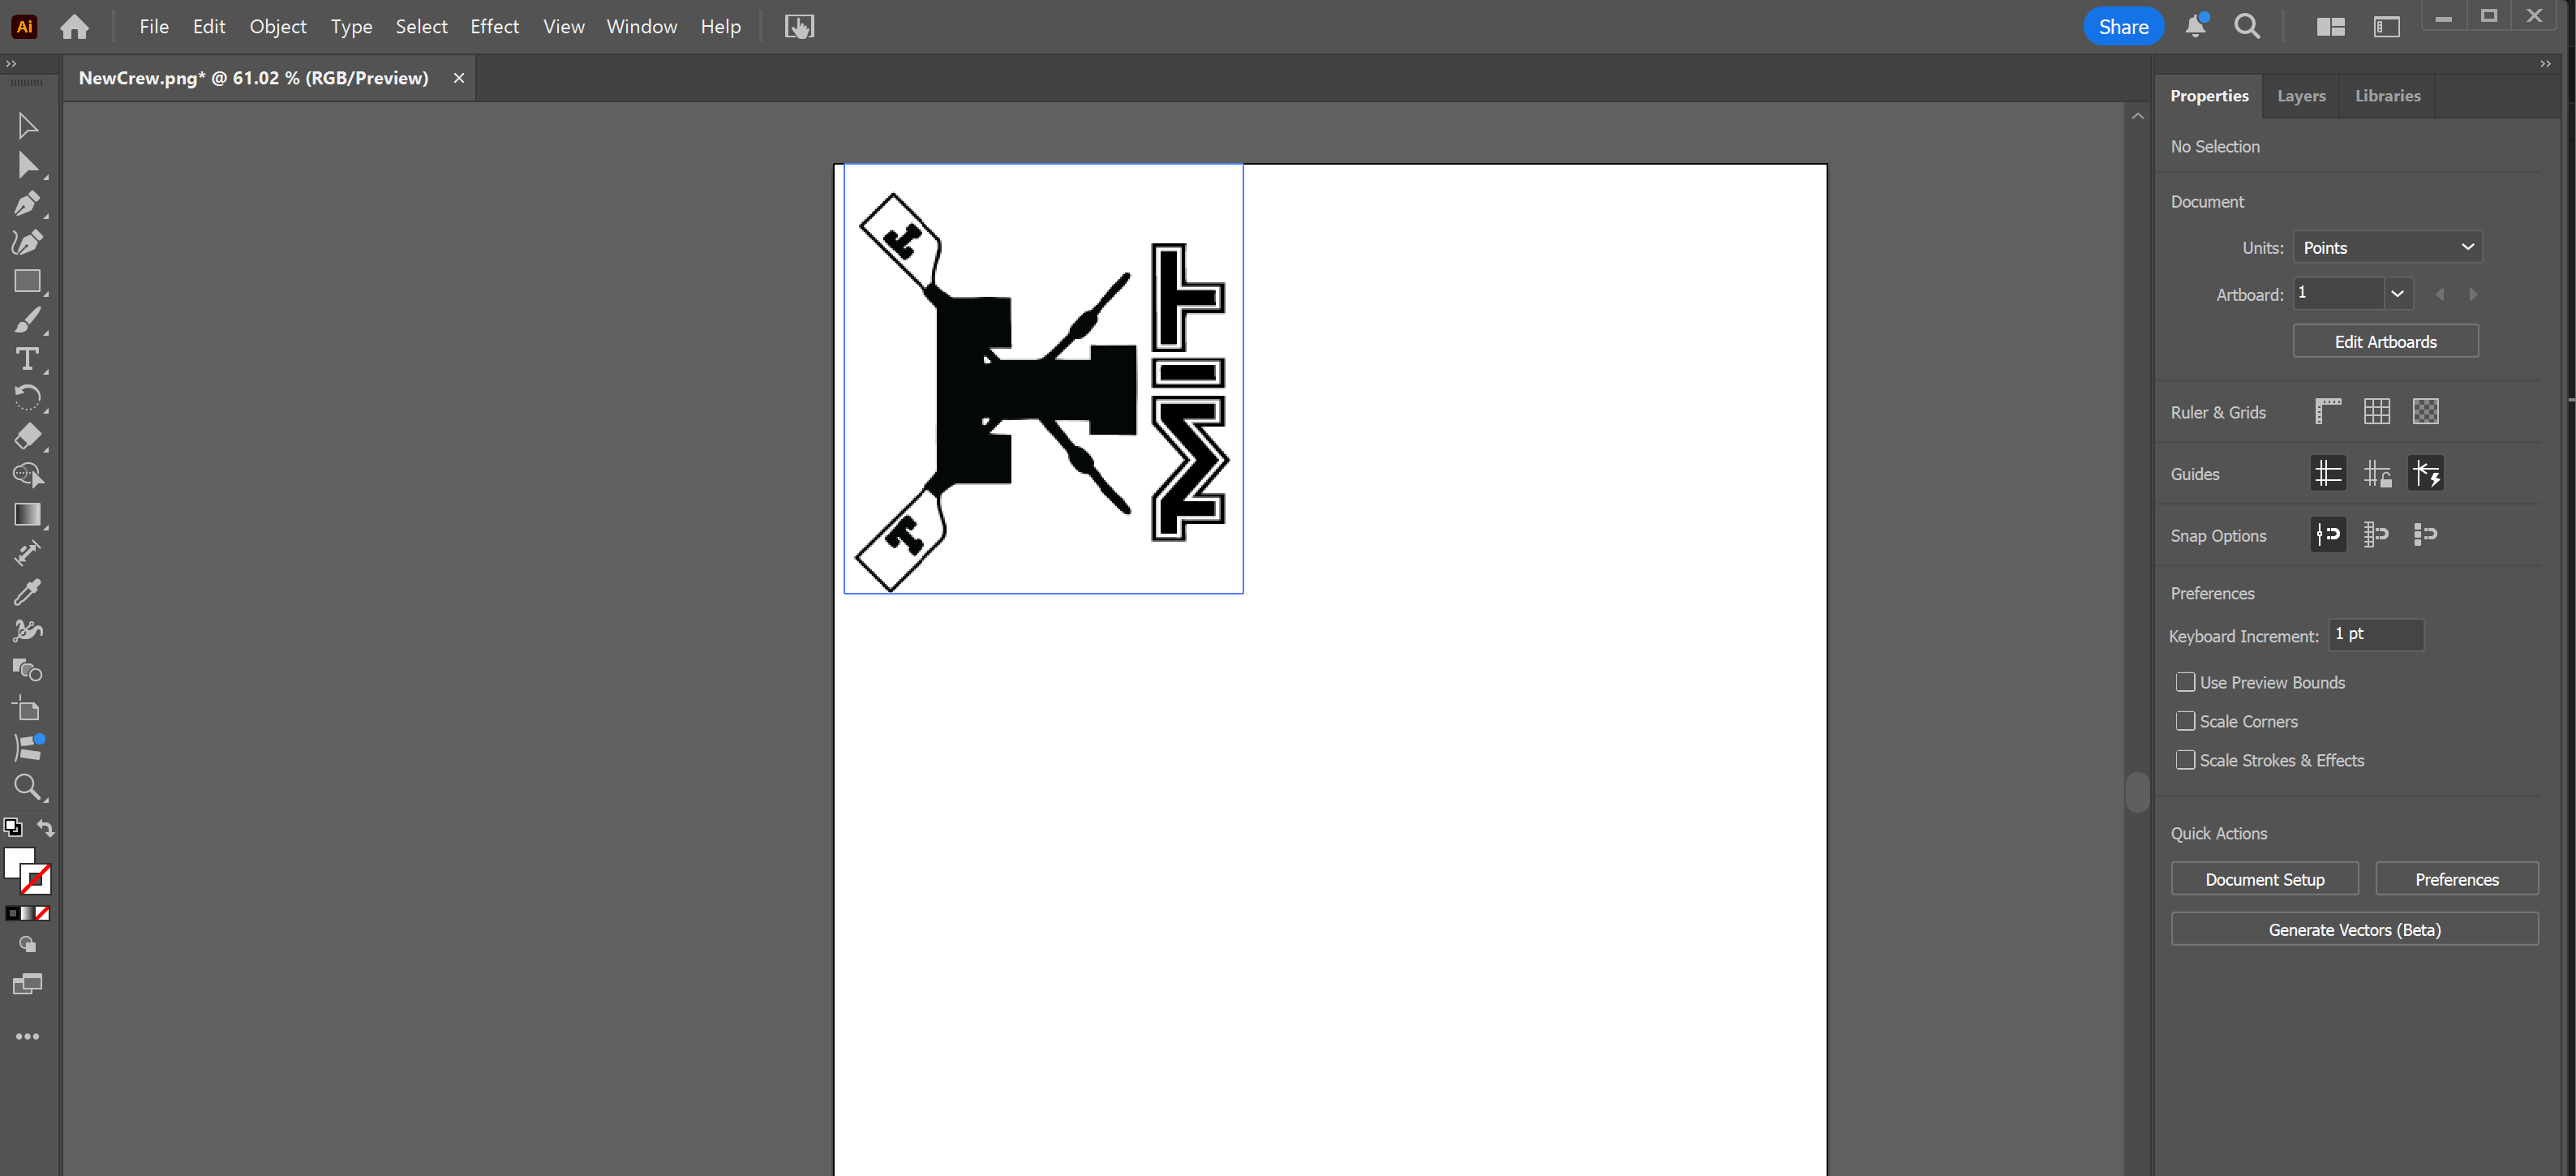Enable Scale Corners checkbox
The height and width of the screenshot is (1176, 2576).
tap(2185, 721)
